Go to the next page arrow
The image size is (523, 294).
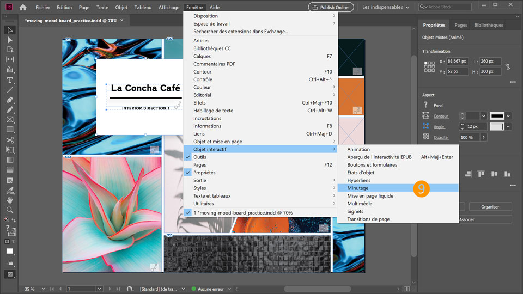(110, 289)
